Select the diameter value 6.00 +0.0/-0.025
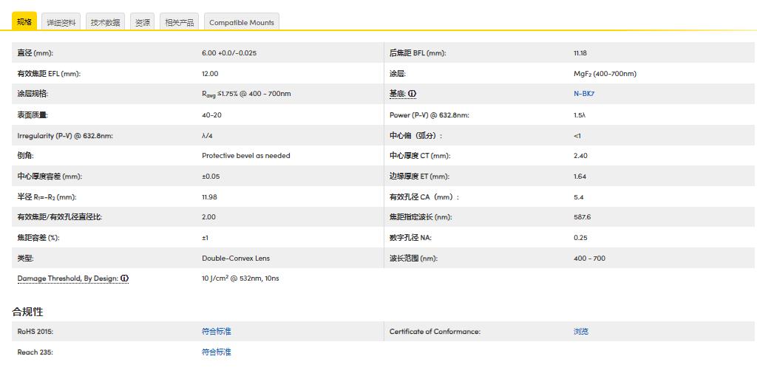Image resolution: width=757 pixels, height=373 pixels. point(229,53)
